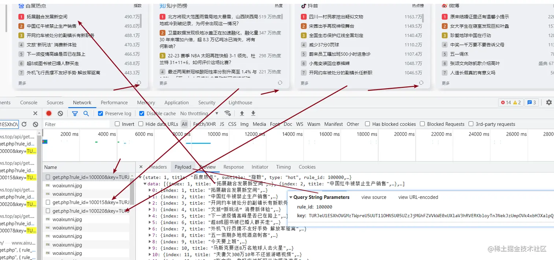
Task: Toggle the Disable cache checkbox
Action: tap(142, 113)
